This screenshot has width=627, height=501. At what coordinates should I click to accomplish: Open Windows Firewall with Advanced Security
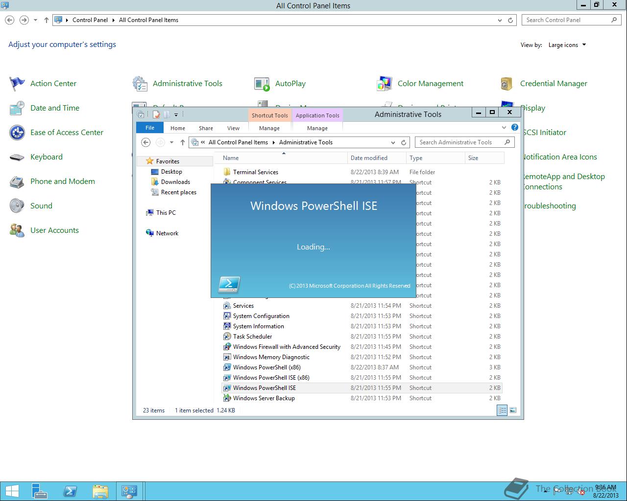click(x=287, y=346)
